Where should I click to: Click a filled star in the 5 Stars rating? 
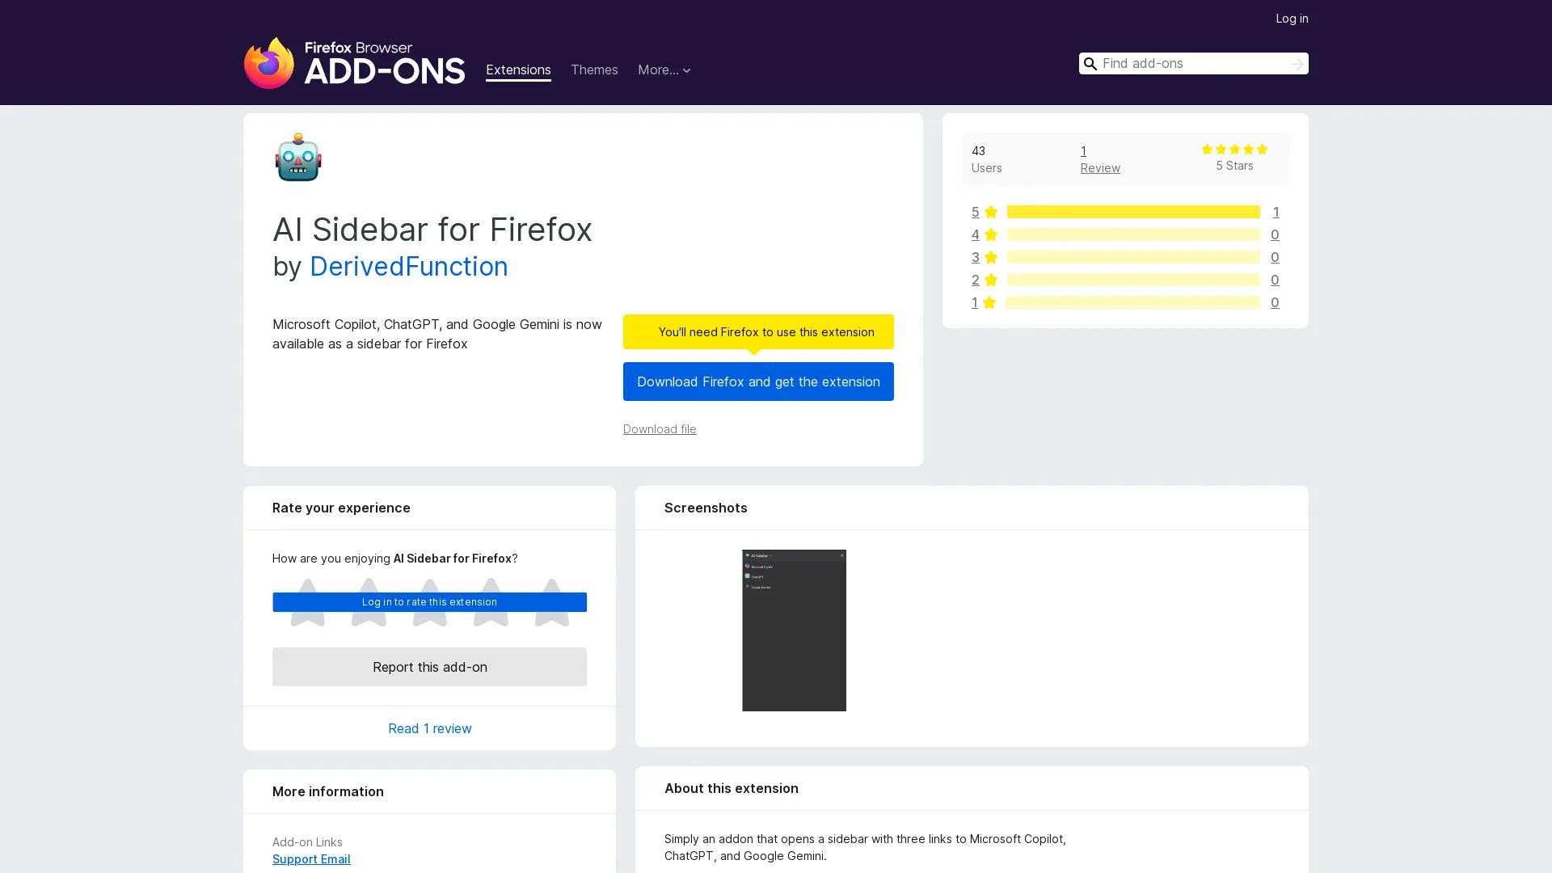coord(1234,149)
